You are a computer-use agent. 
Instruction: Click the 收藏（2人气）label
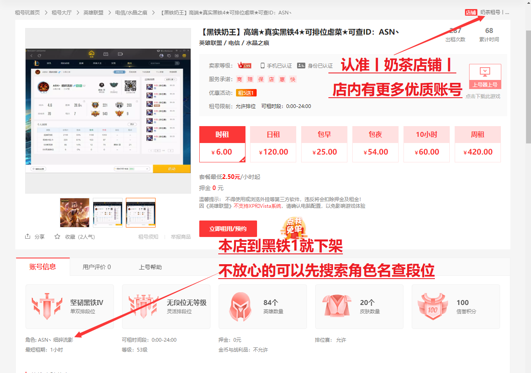tap(80, 237)
